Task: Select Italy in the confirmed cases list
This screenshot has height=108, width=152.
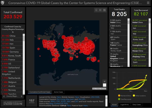Action: coord(12,40)
